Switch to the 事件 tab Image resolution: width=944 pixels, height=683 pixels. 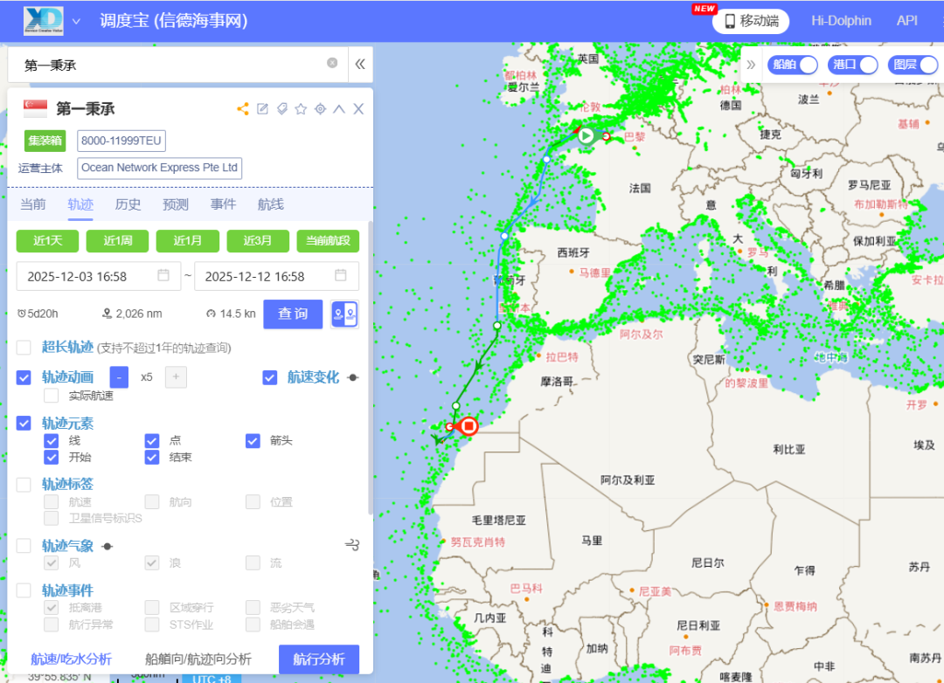224,204
